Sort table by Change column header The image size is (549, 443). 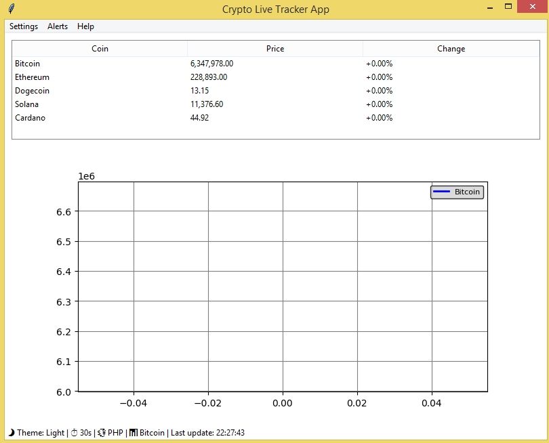click(451, 49)
